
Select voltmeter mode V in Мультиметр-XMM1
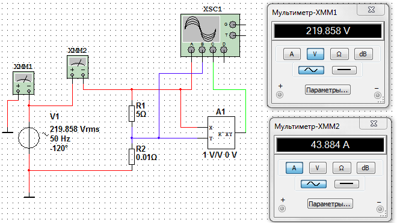[x=315, y=54]
